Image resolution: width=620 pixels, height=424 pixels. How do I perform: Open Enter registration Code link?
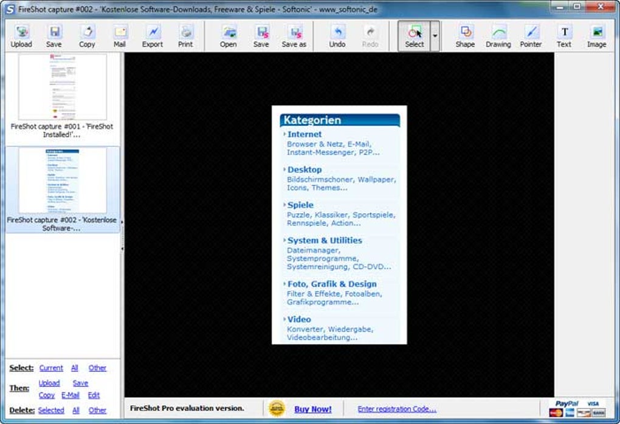click(397, 409)
